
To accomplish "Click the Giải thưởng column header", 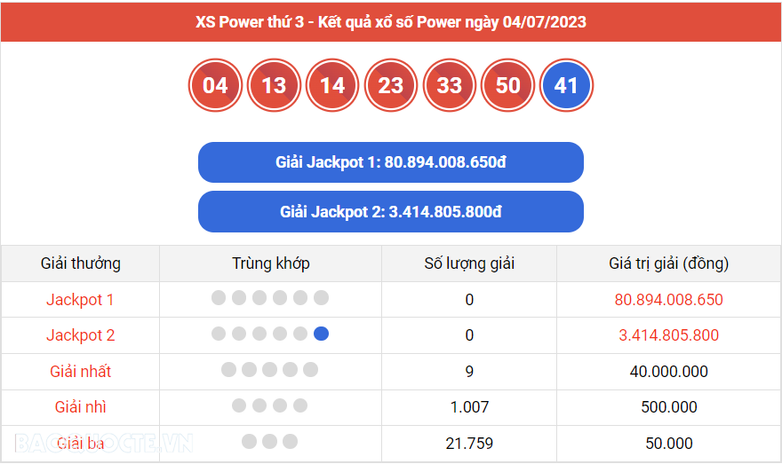I will coord(81,263).
